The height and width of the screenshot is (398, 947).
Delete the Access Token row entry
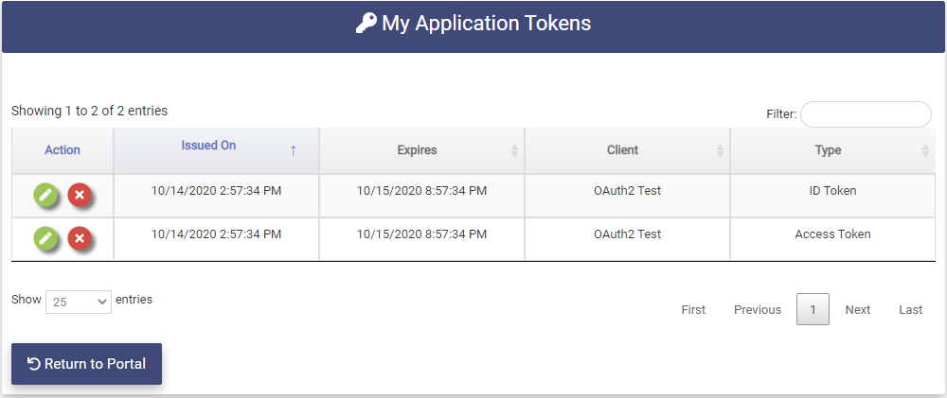pyautogui.click(x=80, y=239)
